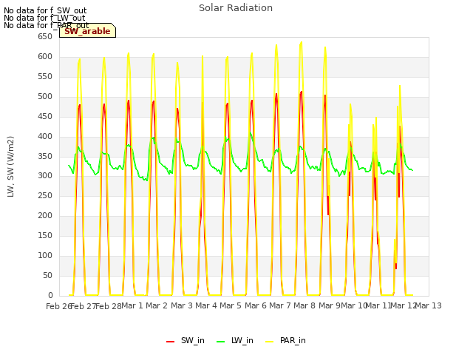Click the 650 y-axis tick label

pyautogui.click(x=45, y=37)
